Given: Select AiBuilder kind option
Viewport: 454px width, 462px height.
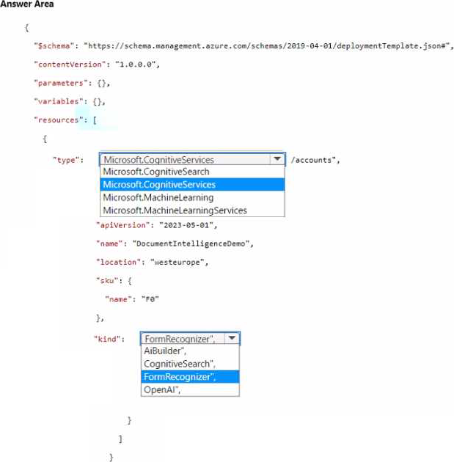Looking at the screenshot, I should [x=190, y=351].
